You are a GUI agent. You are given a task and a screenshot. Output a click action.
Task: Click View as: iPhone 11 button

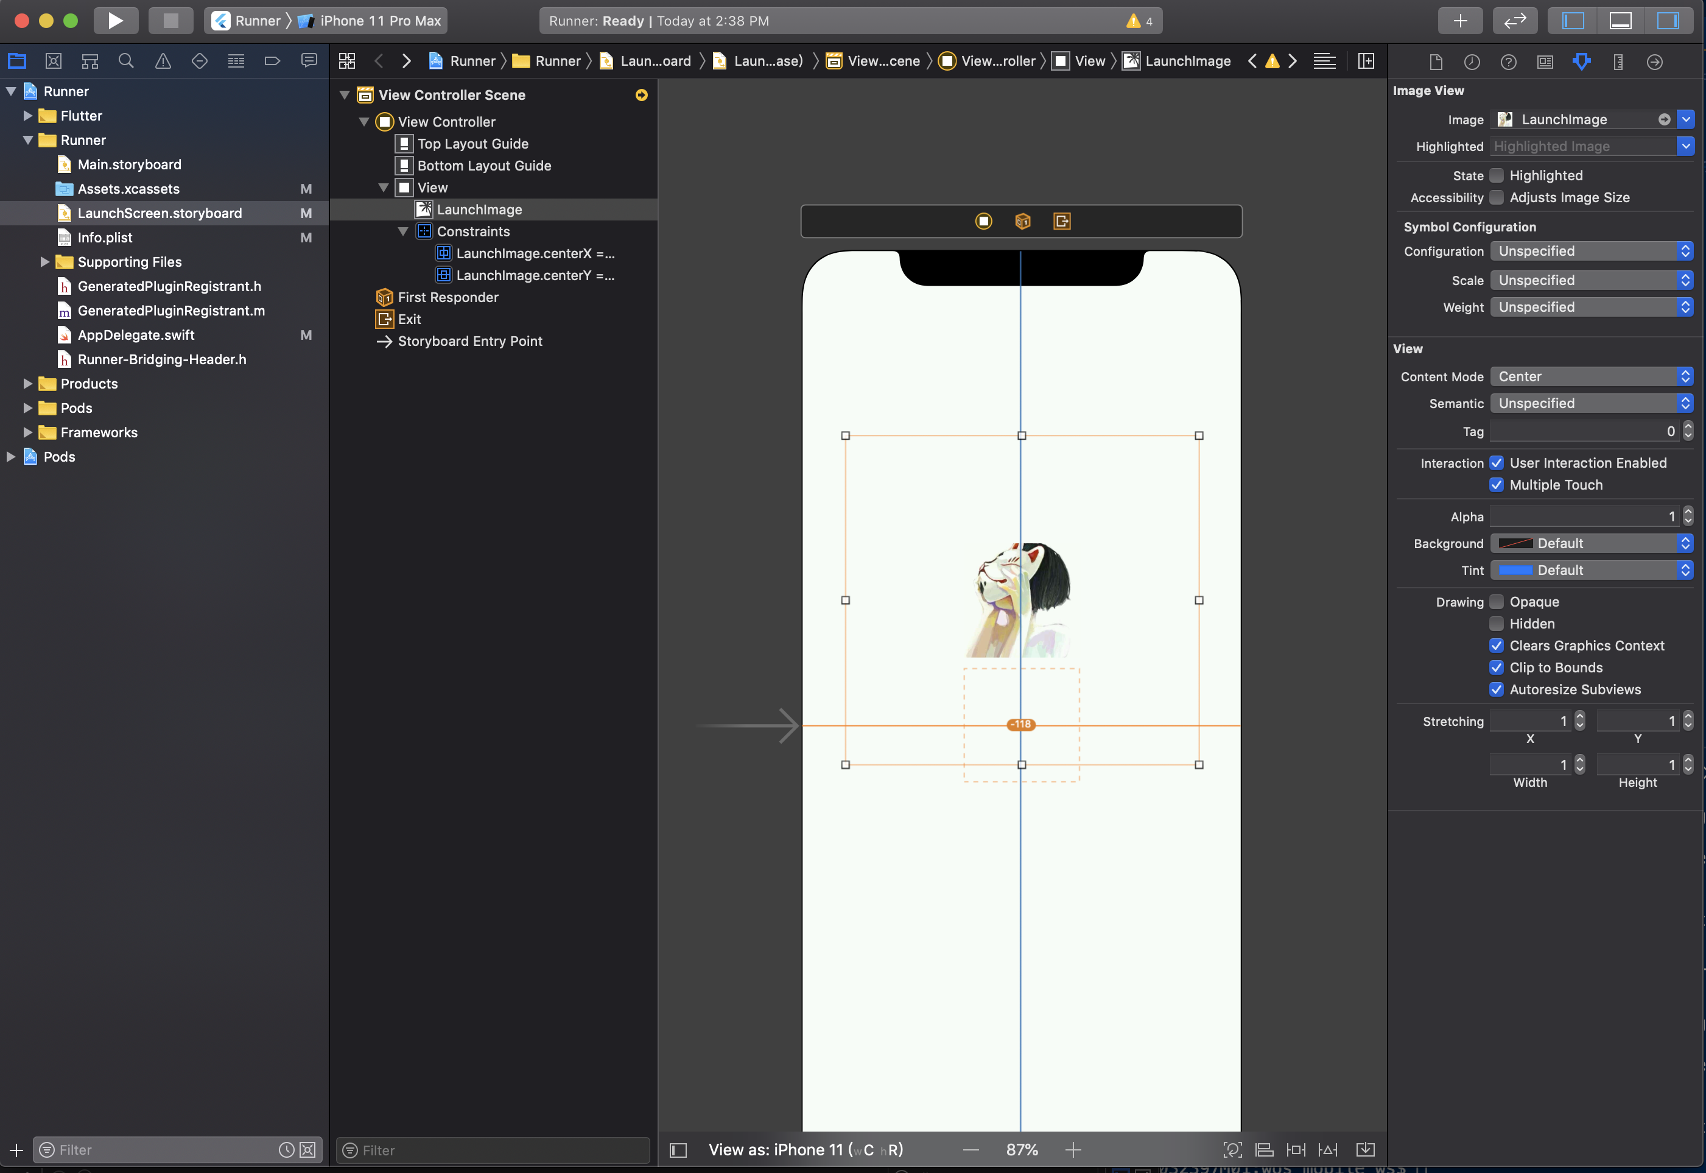806,1149
